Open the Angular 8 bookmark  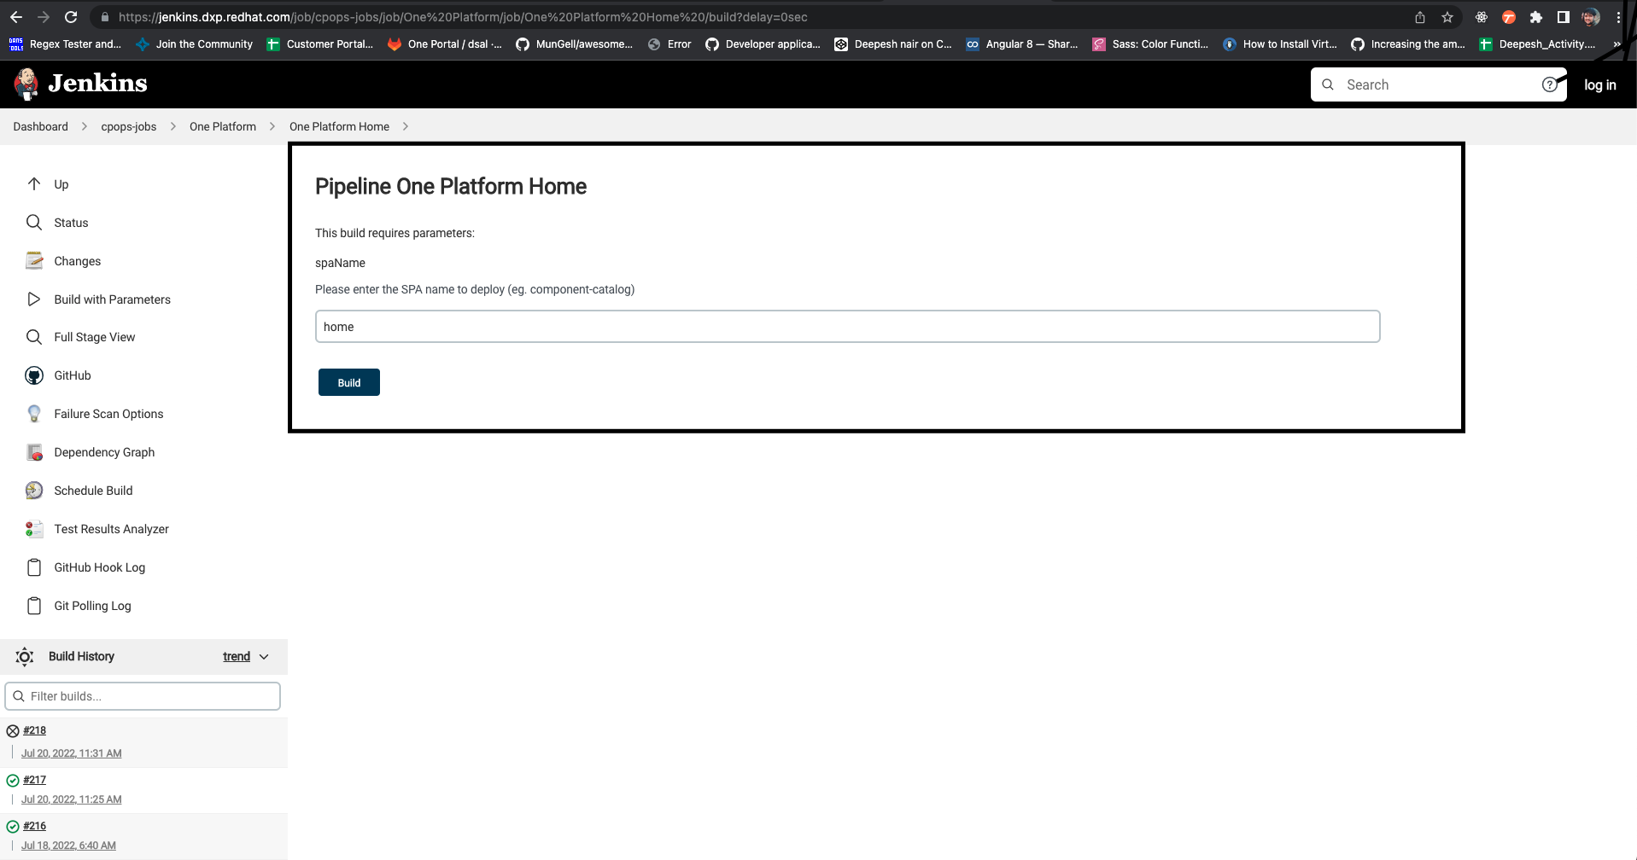pyautogui.click(x=1022, y=44)
